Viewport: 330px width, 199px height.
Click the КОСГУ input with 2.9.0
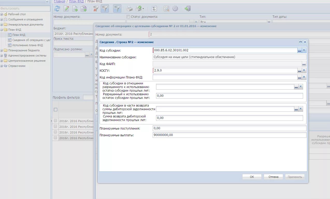225,70
